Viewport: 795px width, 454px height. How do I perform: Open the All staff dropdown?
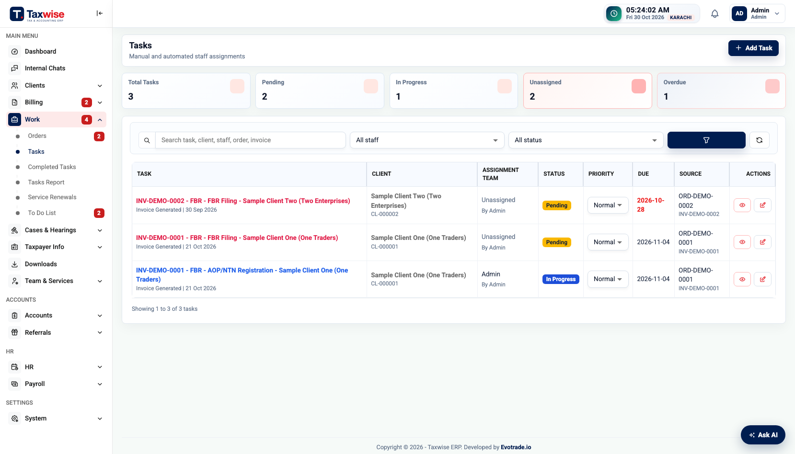[427, 140]
